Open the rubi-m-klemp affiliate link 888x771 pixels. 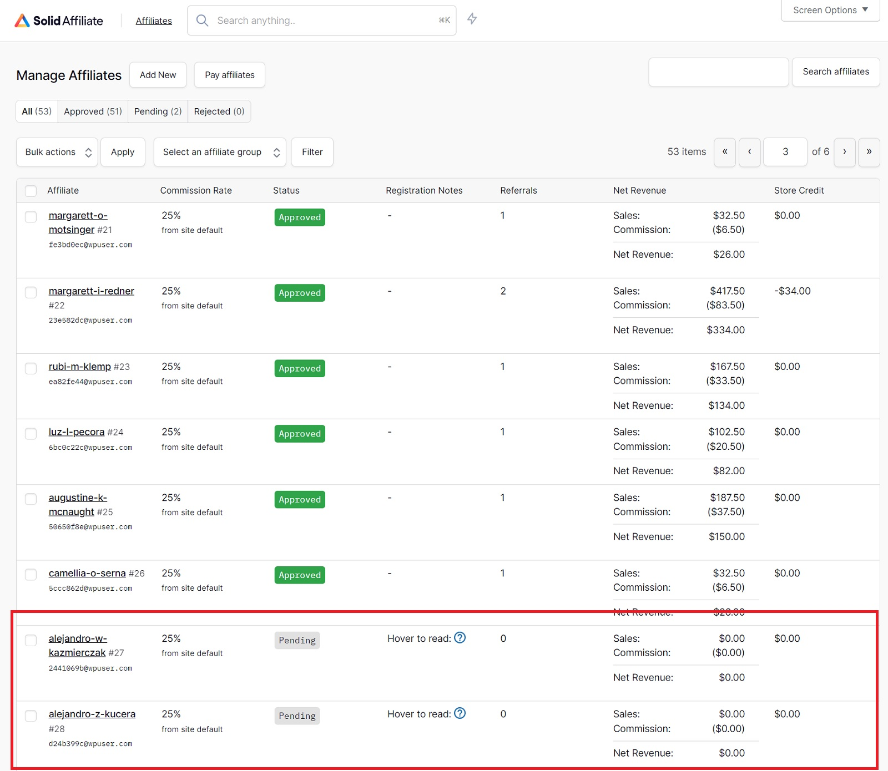pos(79,367)
